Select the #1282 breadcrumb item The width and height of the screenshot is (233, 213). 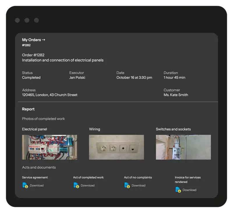(26, 45)
